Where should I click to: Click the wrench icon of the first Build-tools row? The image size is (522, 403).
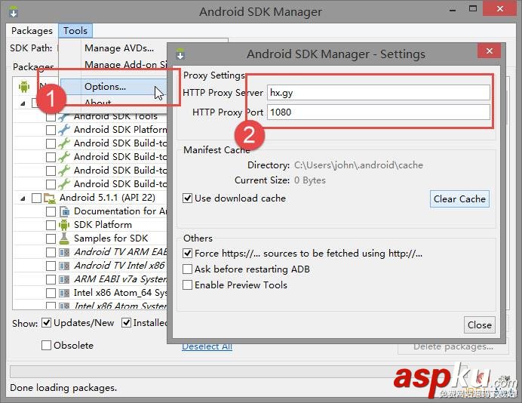[x=64, y=143]
